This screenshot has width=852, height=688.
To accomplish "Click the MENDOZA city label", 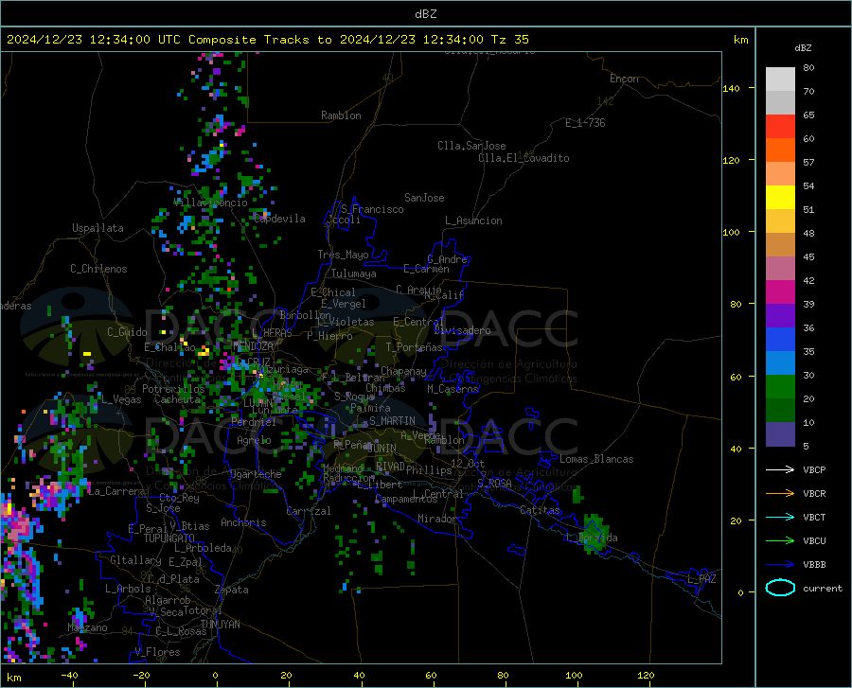I will tap(253, 346).
